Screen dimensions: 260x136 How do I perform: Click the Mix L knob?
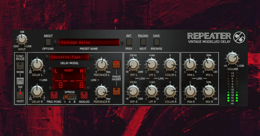click(x=208, y=65)
